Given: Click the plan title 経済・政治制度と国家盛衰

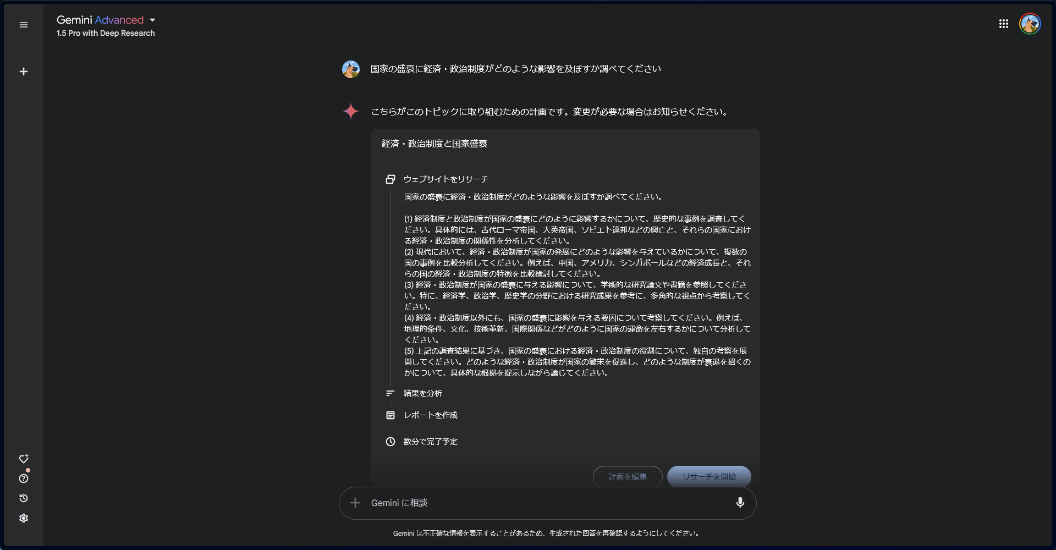Looking at the screenshot, I should 435,144.
